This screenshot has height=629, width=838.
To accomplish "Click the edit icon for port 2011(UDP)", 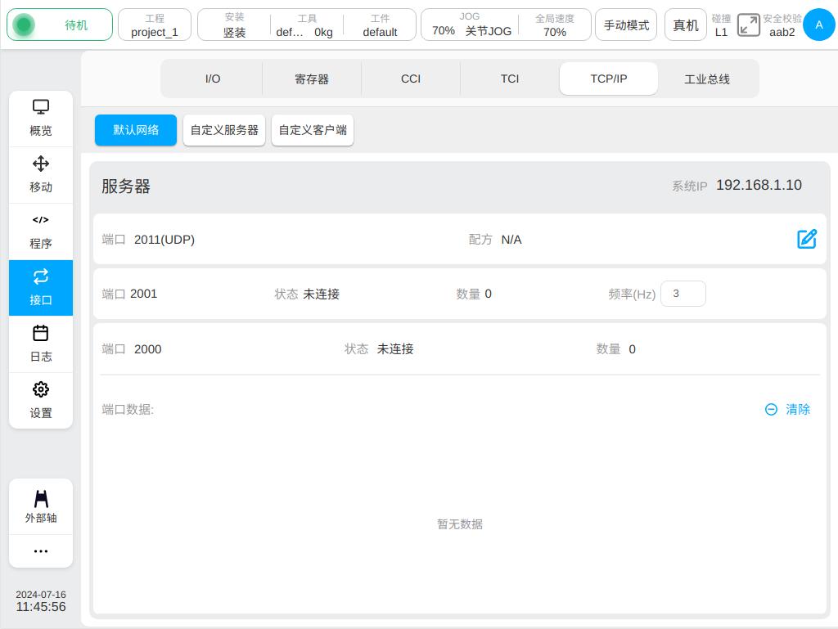I will click(x=806, y=239).
